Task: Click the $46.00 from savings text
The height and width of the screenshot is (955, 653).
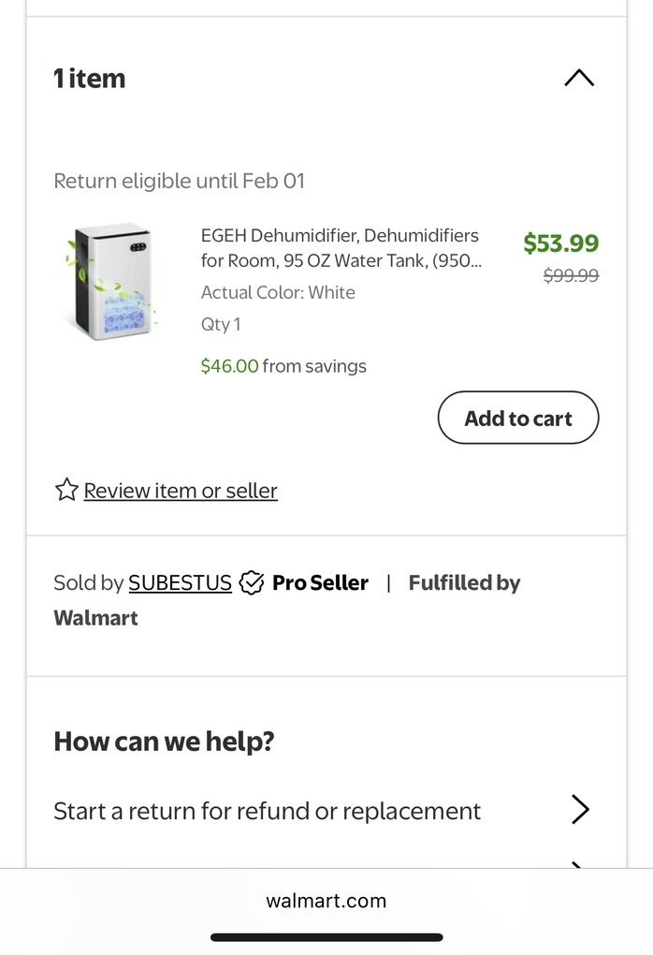Action: coord(283,366)
